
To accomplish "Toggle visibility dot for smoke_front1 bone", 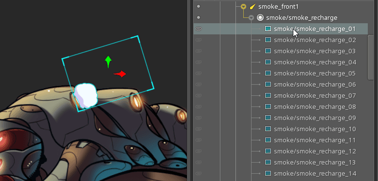I will tap(198, 6).
